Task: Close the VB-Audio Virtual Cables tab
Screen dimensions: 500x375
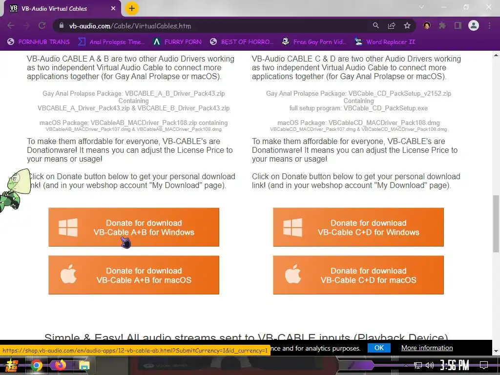Action: (113, 9)
